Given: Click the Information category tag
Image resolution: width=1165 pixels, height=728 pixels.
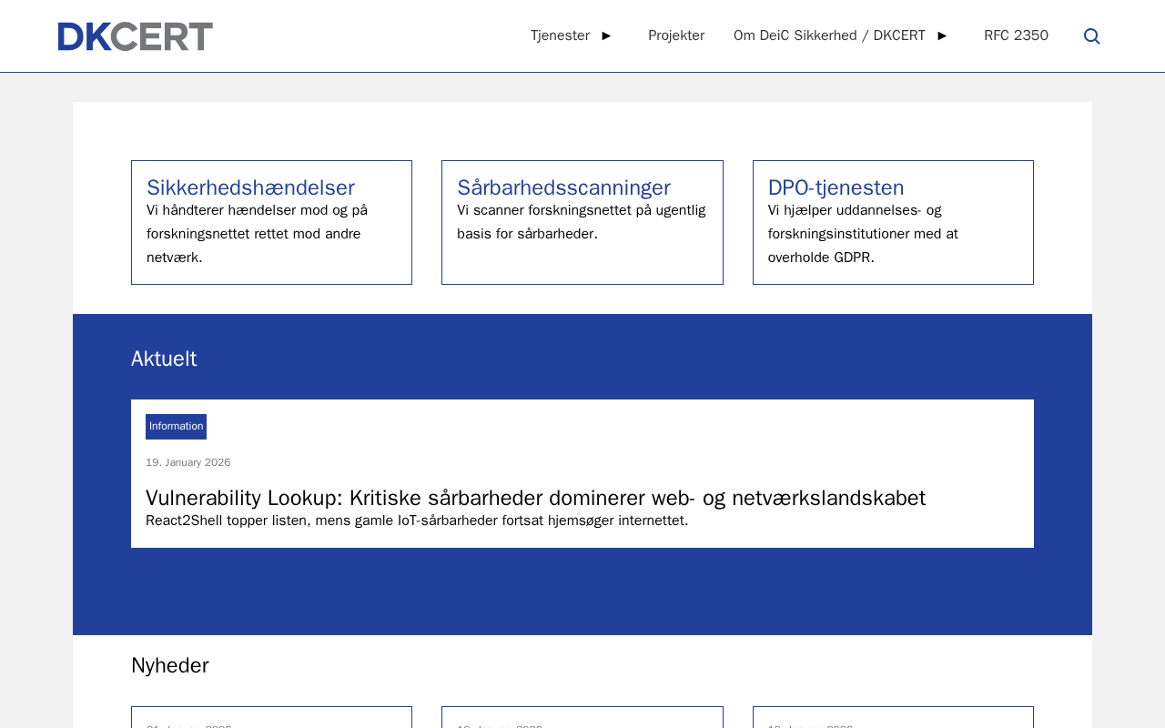Looking at the screenshot, I should click(176, 427).
